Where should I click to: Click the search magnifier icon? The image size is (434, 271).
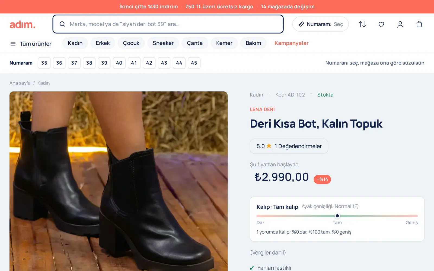tap(62, 24)
